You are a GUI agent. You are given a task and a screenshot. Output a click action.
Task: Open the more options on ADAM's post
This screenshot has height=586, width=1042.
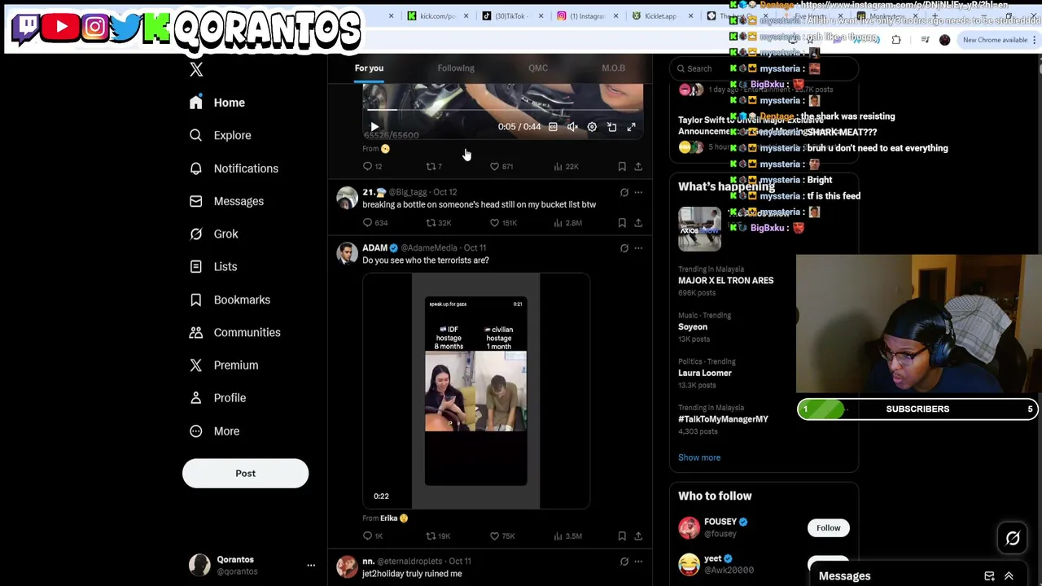(x=638, y=248)
